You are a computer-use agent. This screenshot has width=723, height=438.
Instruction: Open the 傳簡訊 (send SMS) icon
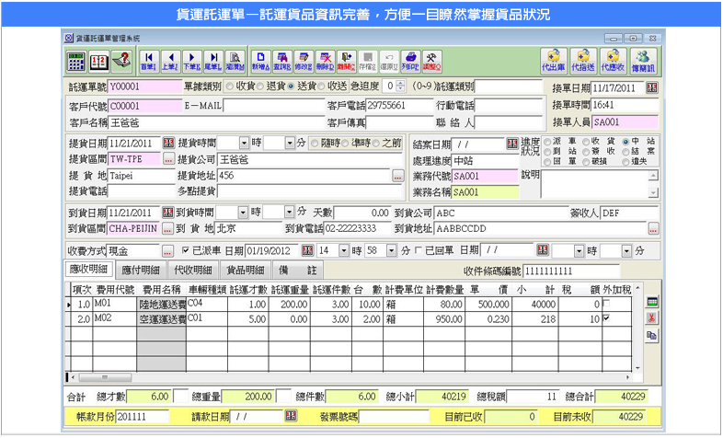coord(643,61)
